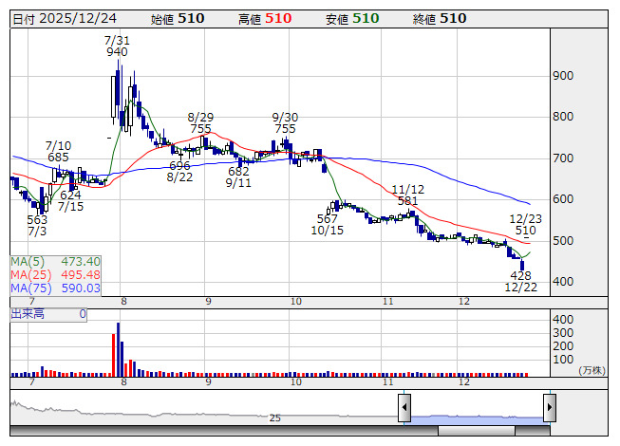Click the 始値 510 opening price
The image size is (620, 446).
(177, 18)
